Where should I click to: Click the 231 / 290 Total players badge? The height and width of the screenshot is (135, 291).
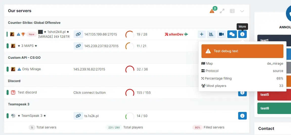[x=114, y=127]
